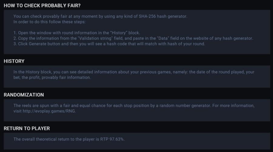Click step 2 about copying the validation string

[133, 38]
